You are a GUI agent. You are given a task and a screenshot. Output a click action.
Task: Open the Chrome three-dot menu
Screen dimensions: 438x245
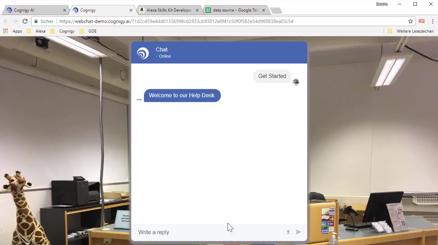click(433, 22)
